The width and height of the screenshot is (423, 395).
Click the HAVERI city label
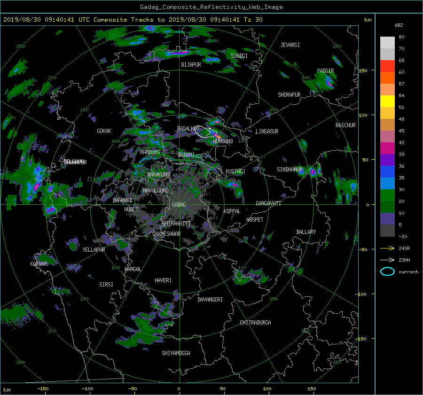pos(163,280)
